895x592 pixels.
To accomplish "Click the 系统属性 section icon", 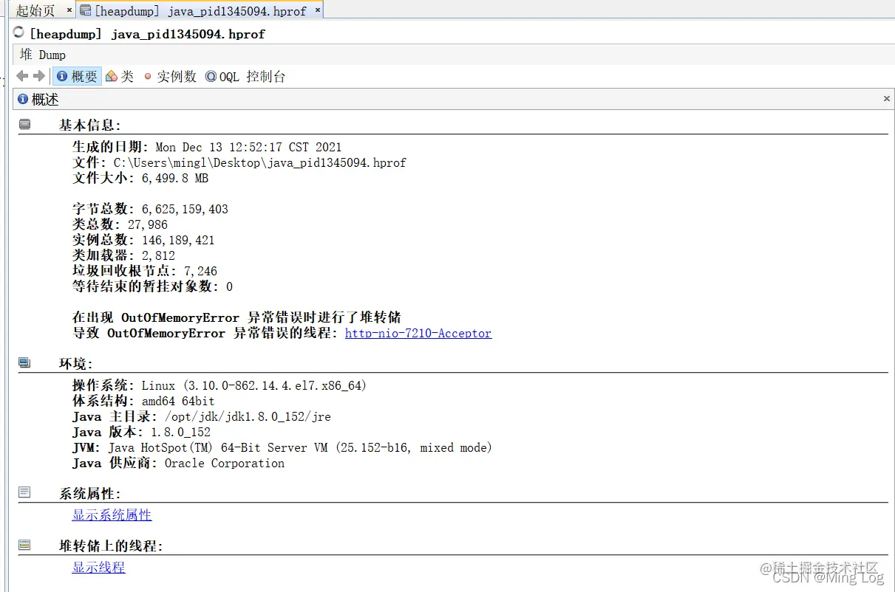I will pos(25,492).
